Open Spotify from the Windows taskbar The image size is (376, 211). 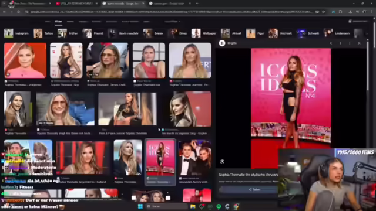(219, 206)
